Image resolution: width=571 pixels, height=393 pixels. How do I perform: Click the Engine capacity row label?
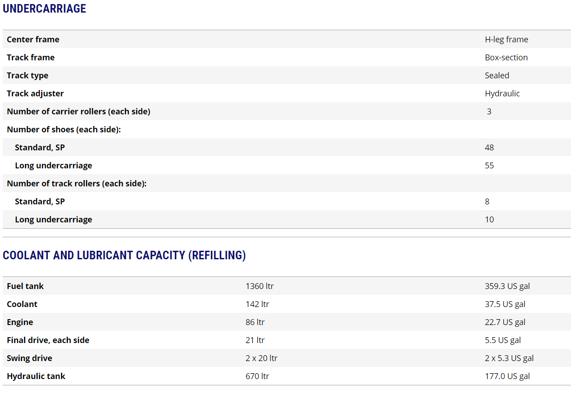20,322
